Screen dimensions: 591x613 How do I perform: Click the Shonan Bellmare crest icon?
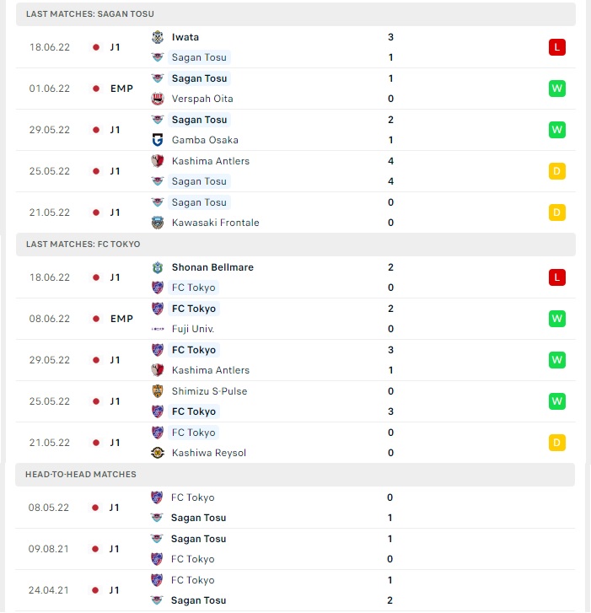[x=158, y=267]
